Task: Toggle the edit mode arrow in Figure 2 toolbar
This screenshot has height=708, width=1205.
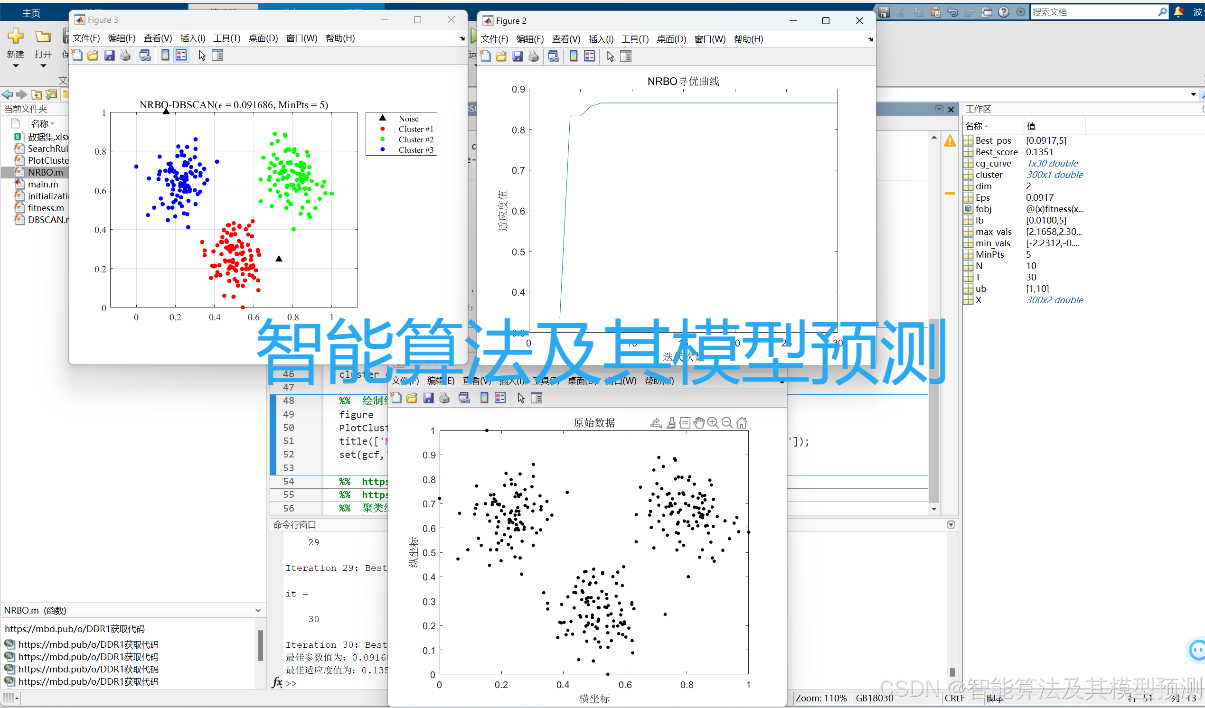Action: pyautogui.click(x=610, y=56)
